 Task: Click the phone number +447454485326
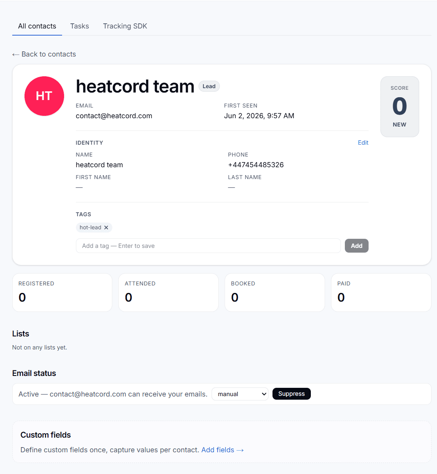(x=256, y=165)
